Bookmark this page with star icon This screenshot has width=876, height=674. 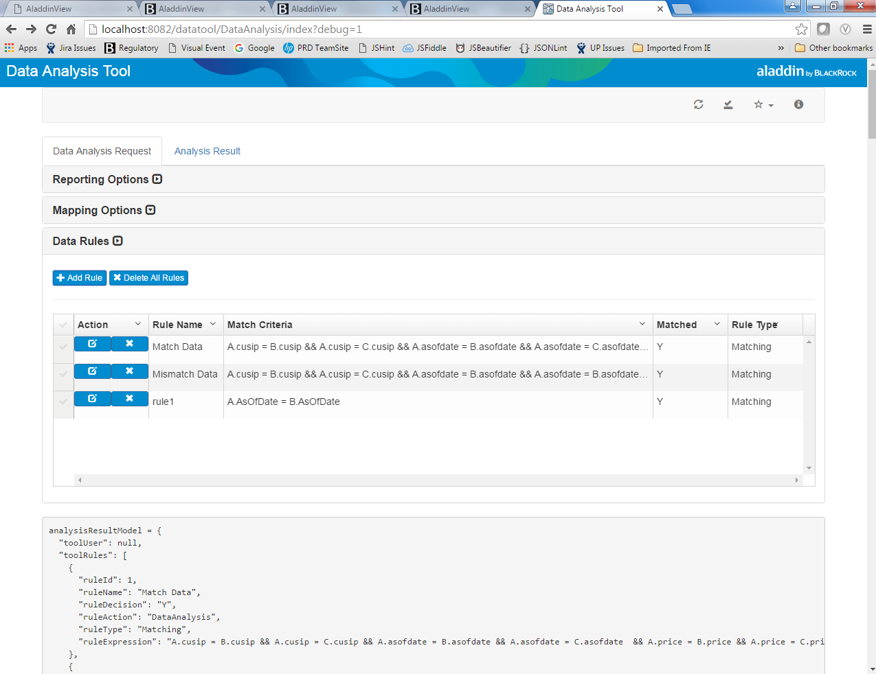(801, 29)
